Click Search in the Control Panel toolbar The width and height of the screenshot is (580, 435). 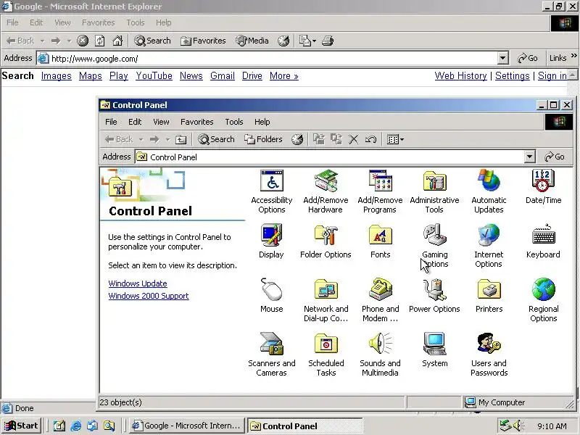(216, 139)
